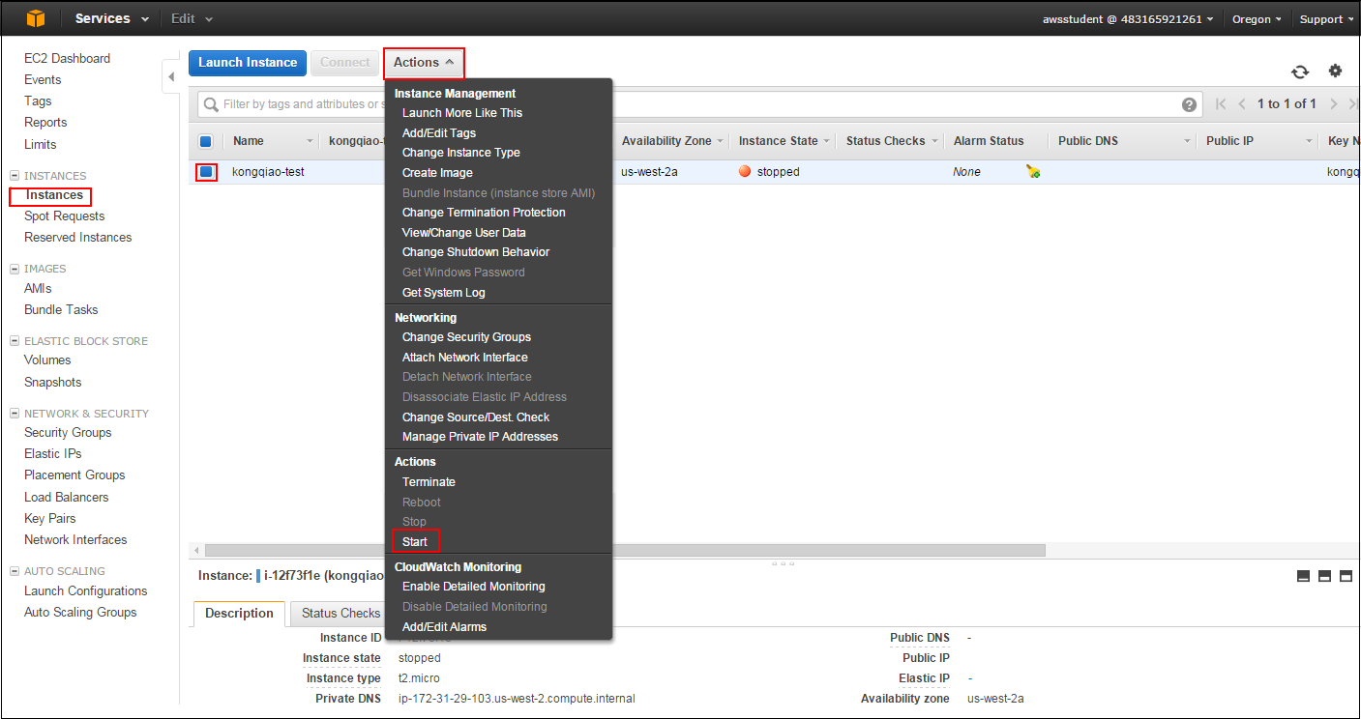Select Manage Private IP Addresses

tap(480, 437)
